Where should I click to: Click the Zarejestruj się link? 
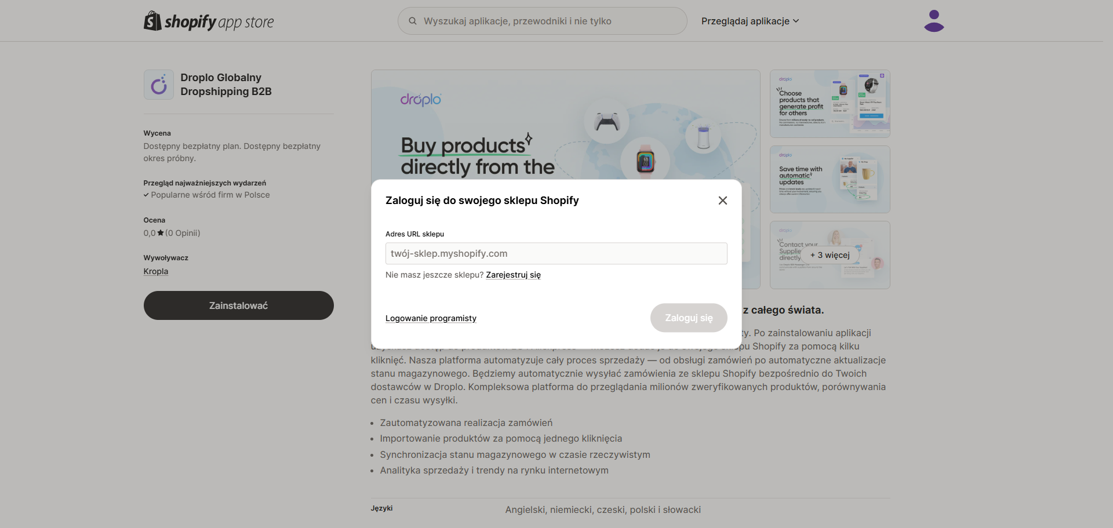513,275
